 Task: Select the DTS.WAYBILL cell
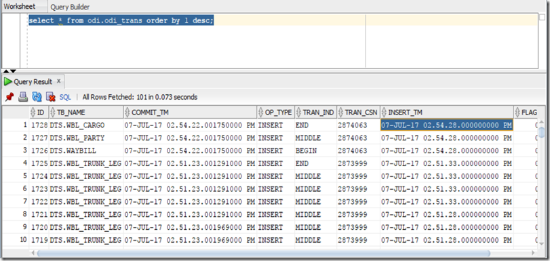pyautogui.click(x=86, y=150)
